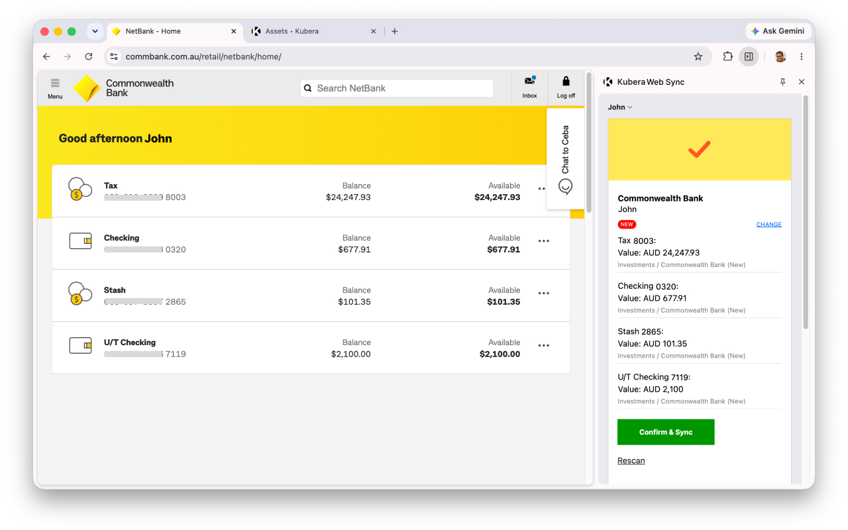Open the Chrome three-dot menu
The height and width of the screenshot is (530, 848).
click(x=802, y=57)
